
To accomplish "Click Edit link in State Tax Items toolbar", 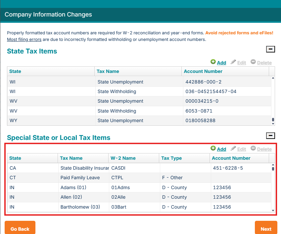I will point(242,63).
